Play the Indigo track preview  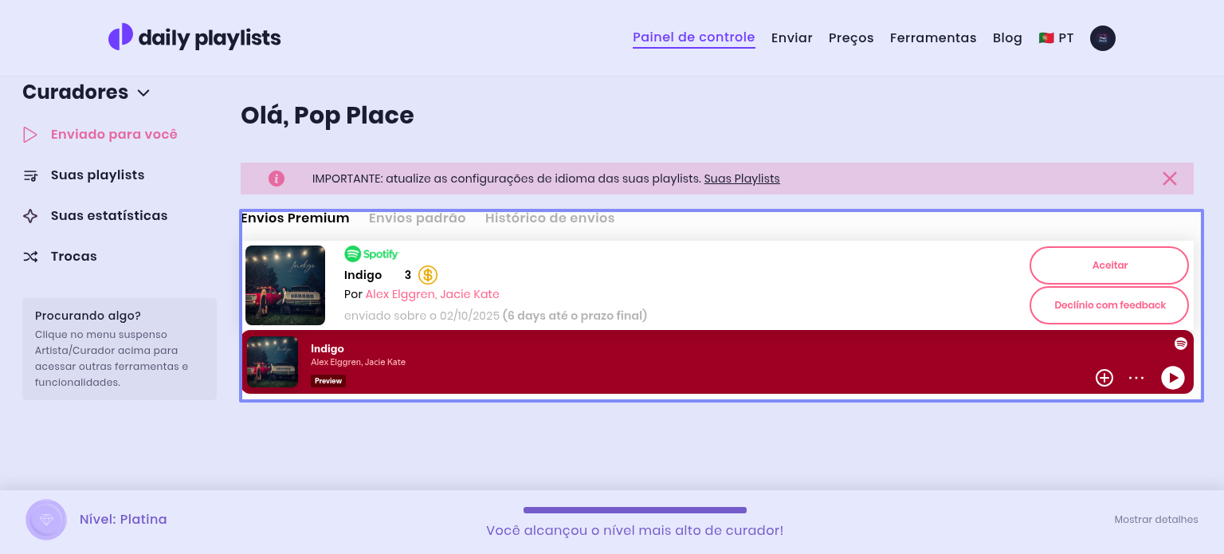(x=1172, y=378)
